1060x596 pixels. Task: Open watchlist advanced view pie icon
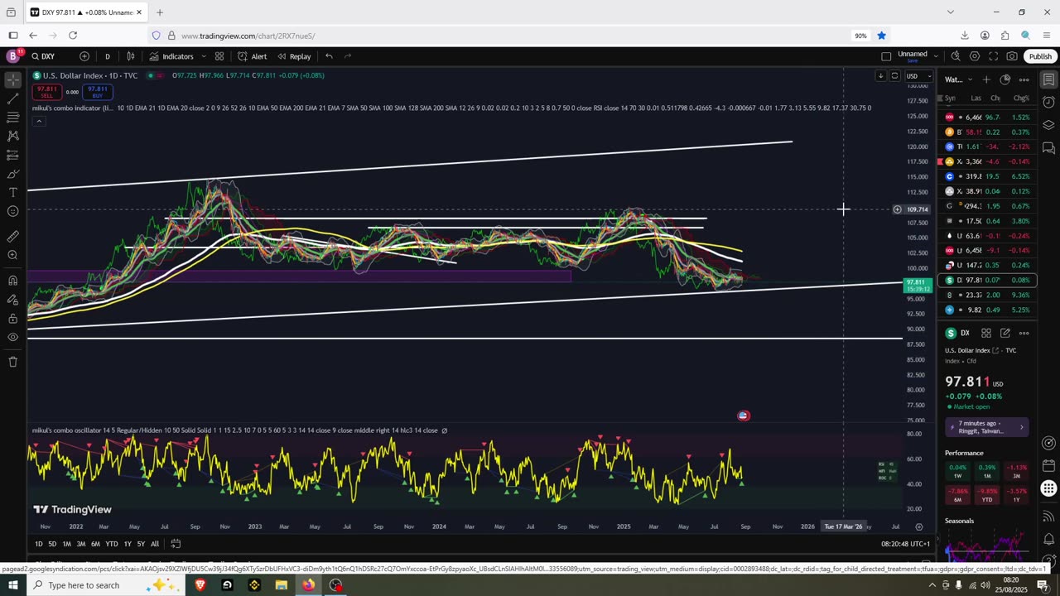(1005, 79)
